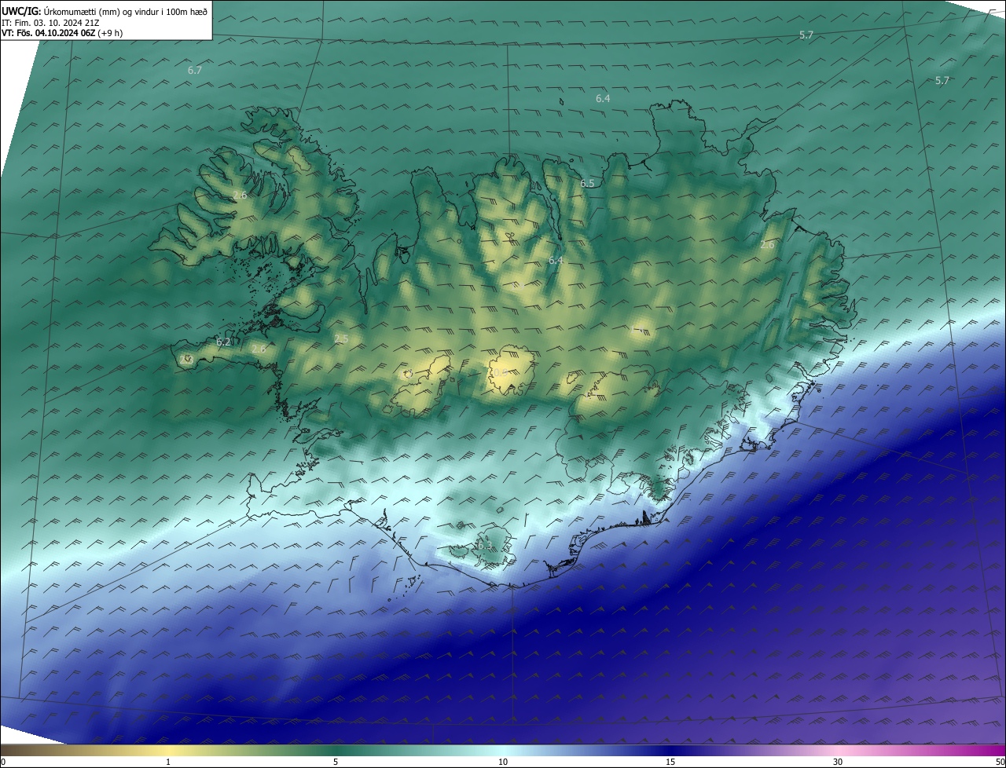The width and height of the screenshot is (1006, 768).
Task: Click the '0' tick on the color scale
Action: click(3, 762)
